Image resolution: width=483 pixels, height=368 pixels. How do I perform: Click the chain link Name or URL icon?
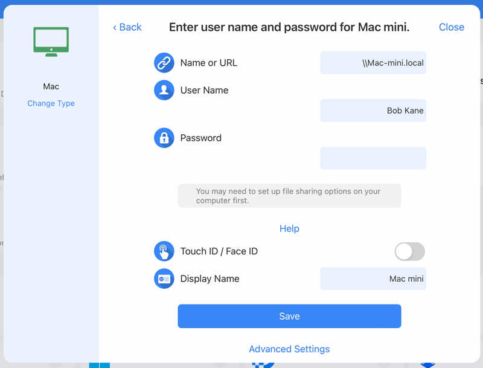(x=164, y=63)
